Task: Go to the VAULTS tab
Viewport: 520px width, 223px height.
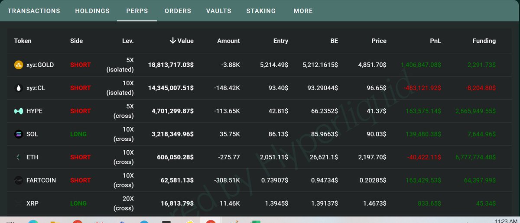Action: click(219, 11)
